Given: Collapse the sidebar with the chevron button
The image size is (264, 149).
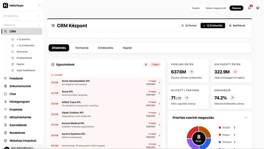Looking at the screenshot, I should pyautogui.click(x=40, y=5).
